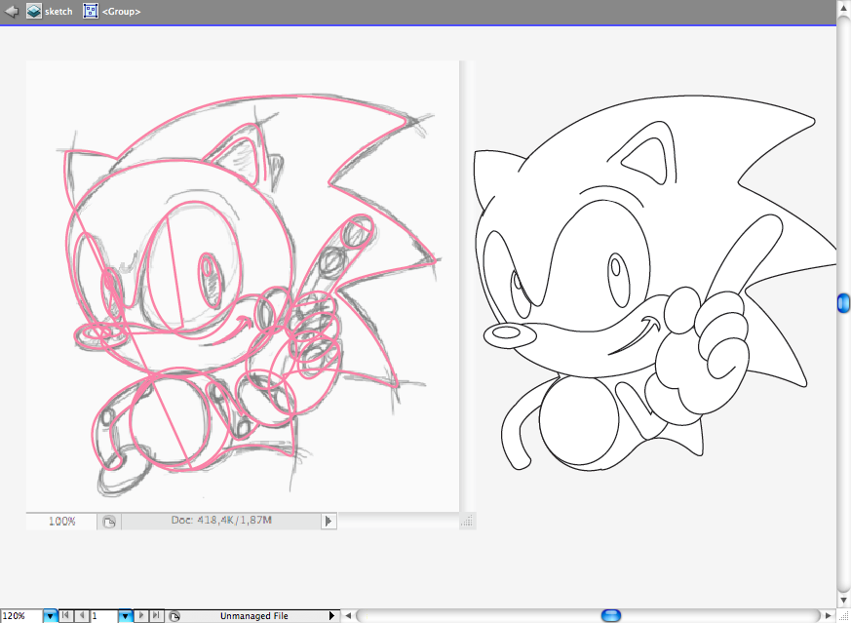
Task: Open the zoom level dropdown next to 120%
Action: click(50, 616)
